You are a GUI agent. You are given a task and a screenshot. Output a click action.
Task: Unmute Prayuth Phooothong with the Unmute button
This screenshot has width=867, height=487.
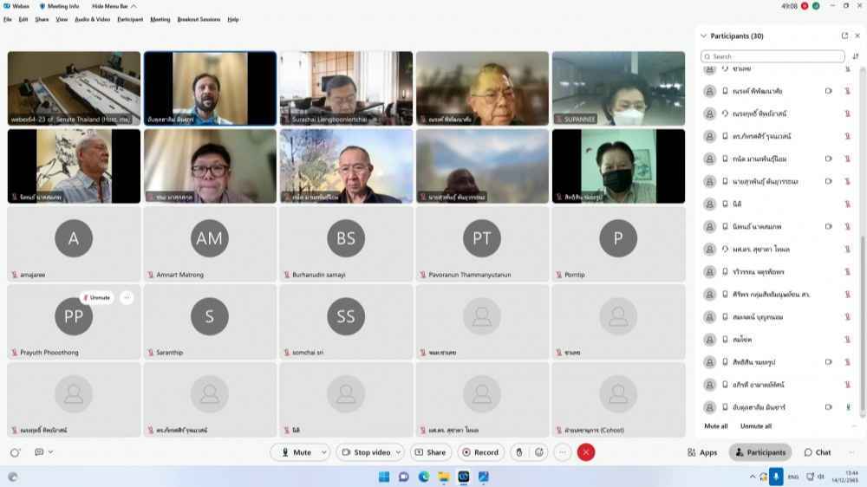(96, 297)
